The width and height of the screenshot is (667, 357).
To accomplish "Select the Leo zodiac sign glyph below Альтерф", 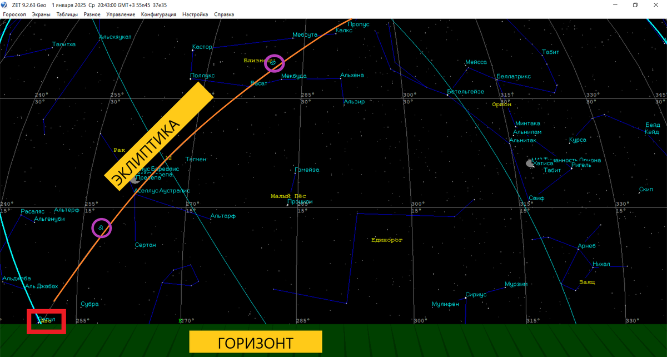I will point(101,228).
